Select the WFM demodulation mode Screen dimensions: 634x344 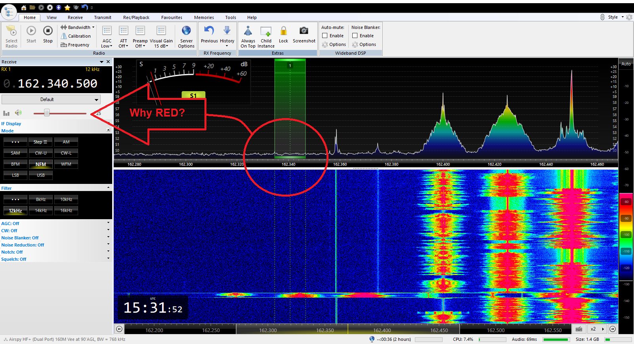66,164
